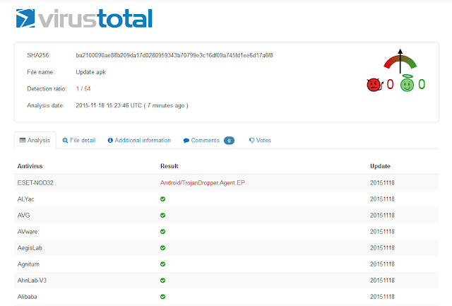Click the red devil malicious vote icon
Image resolution: width=452 pixels, height=306 pixels.
tap(375, 85)
